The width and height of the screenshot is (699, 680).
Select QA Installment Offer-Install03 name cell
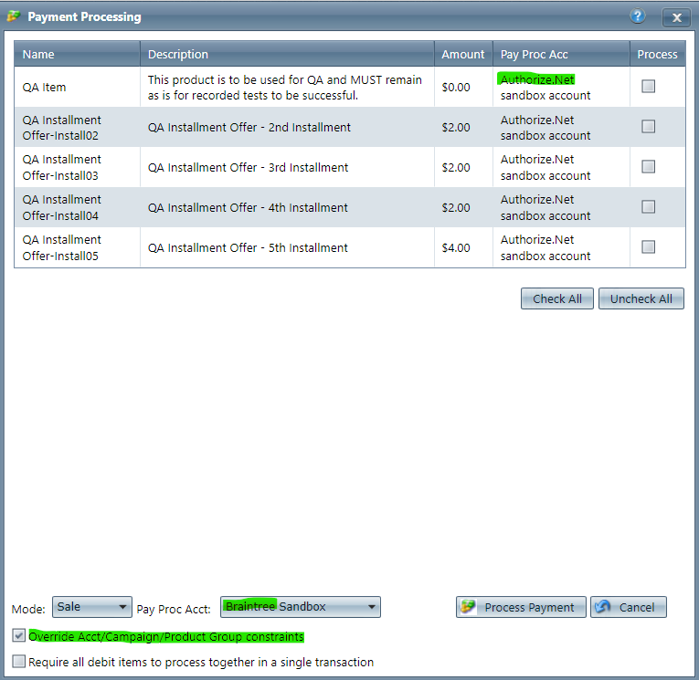[77, 167]
